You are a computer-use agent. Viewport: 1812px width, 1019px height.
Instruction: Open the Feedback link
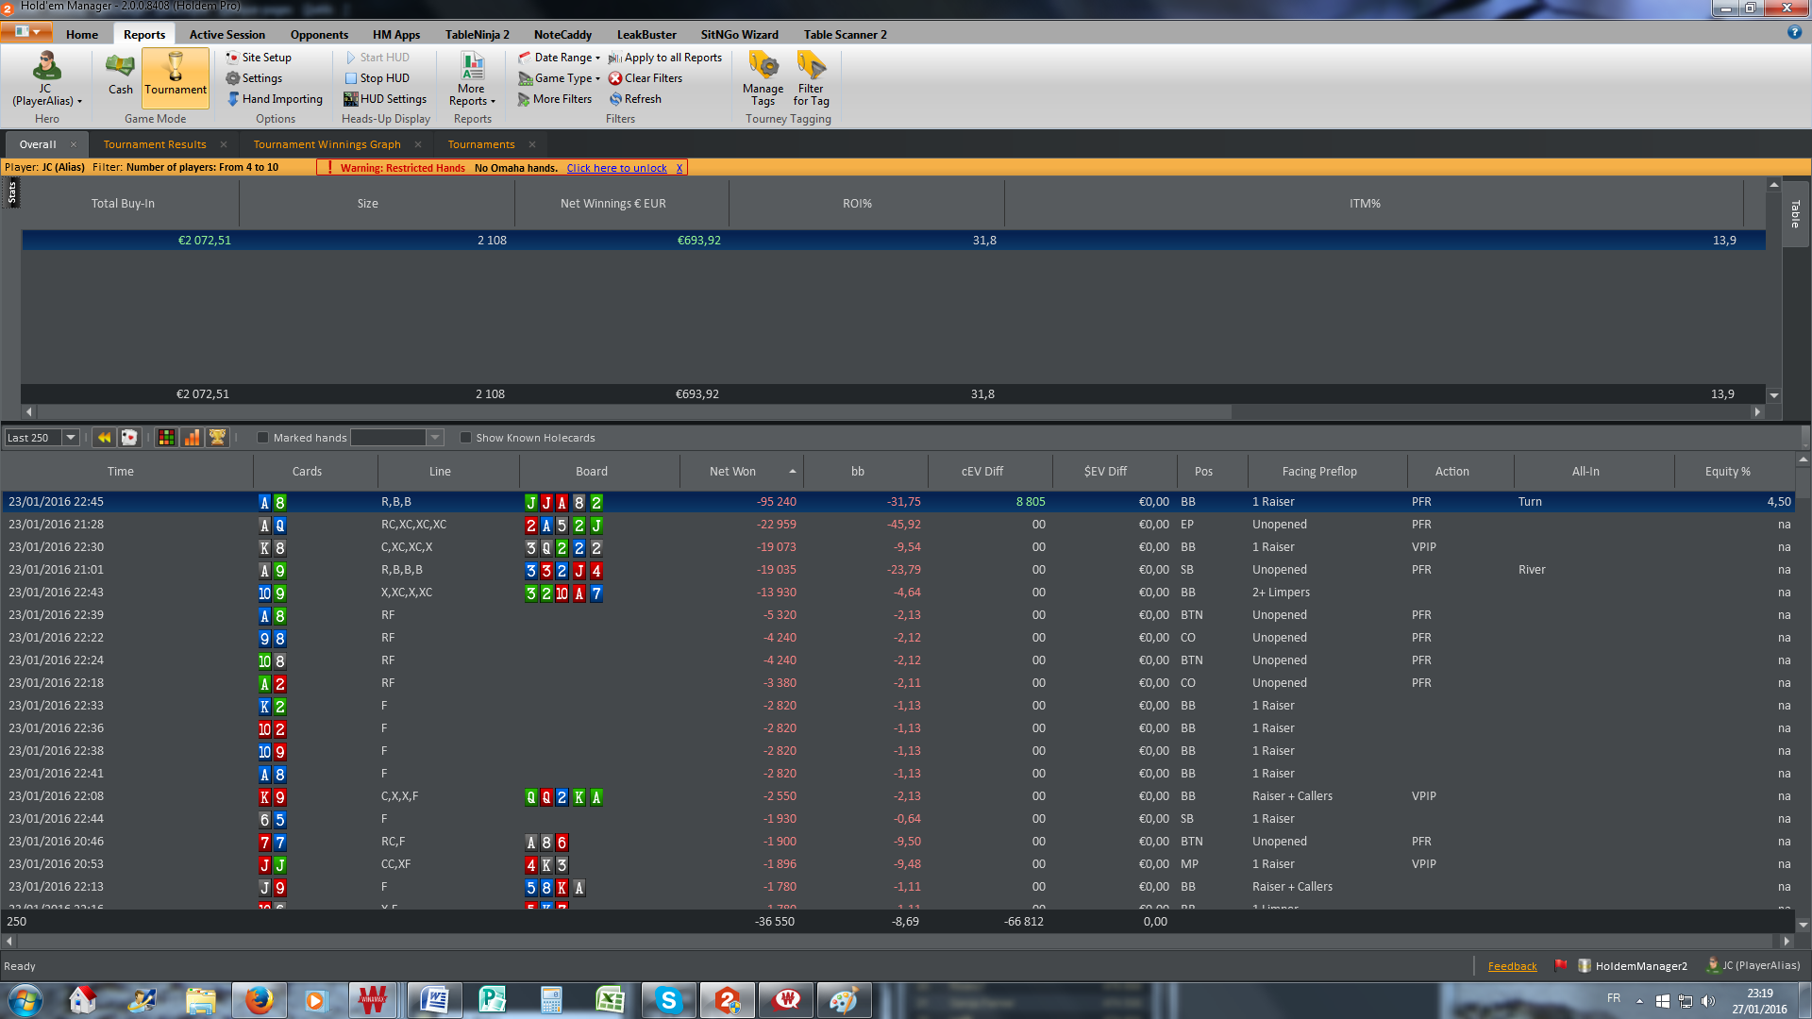point(1512,966)
